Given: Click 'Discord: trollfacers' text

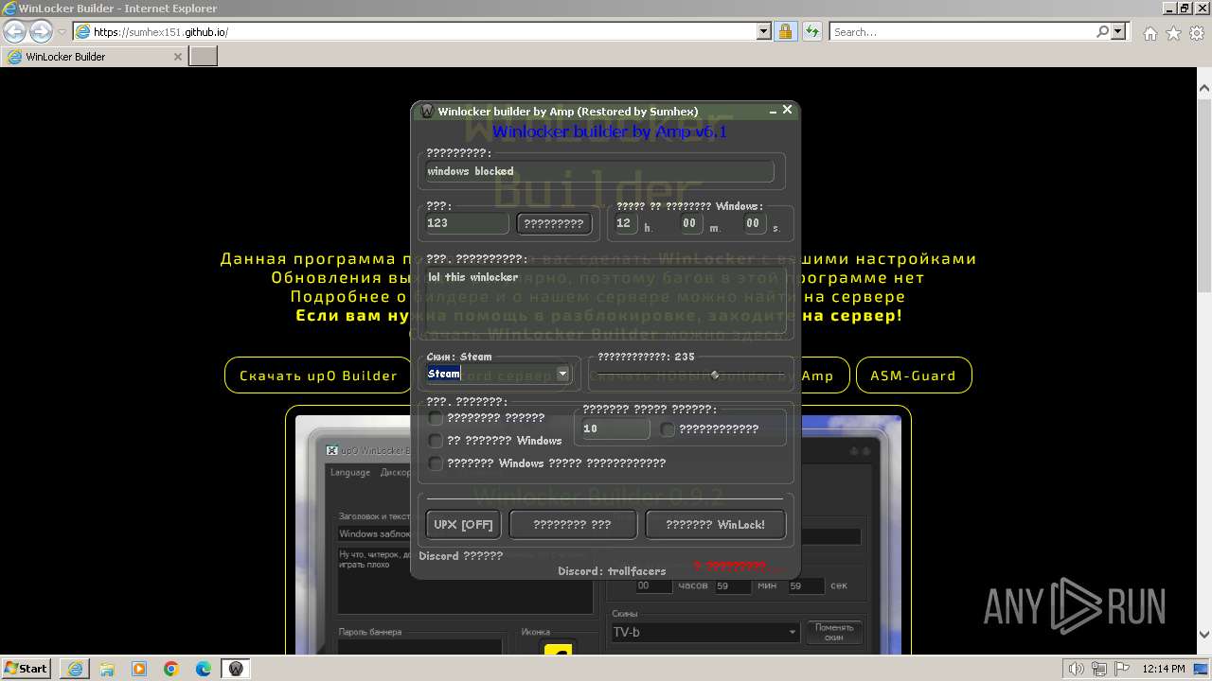Looking at the screenshot, I should point(612,571).
